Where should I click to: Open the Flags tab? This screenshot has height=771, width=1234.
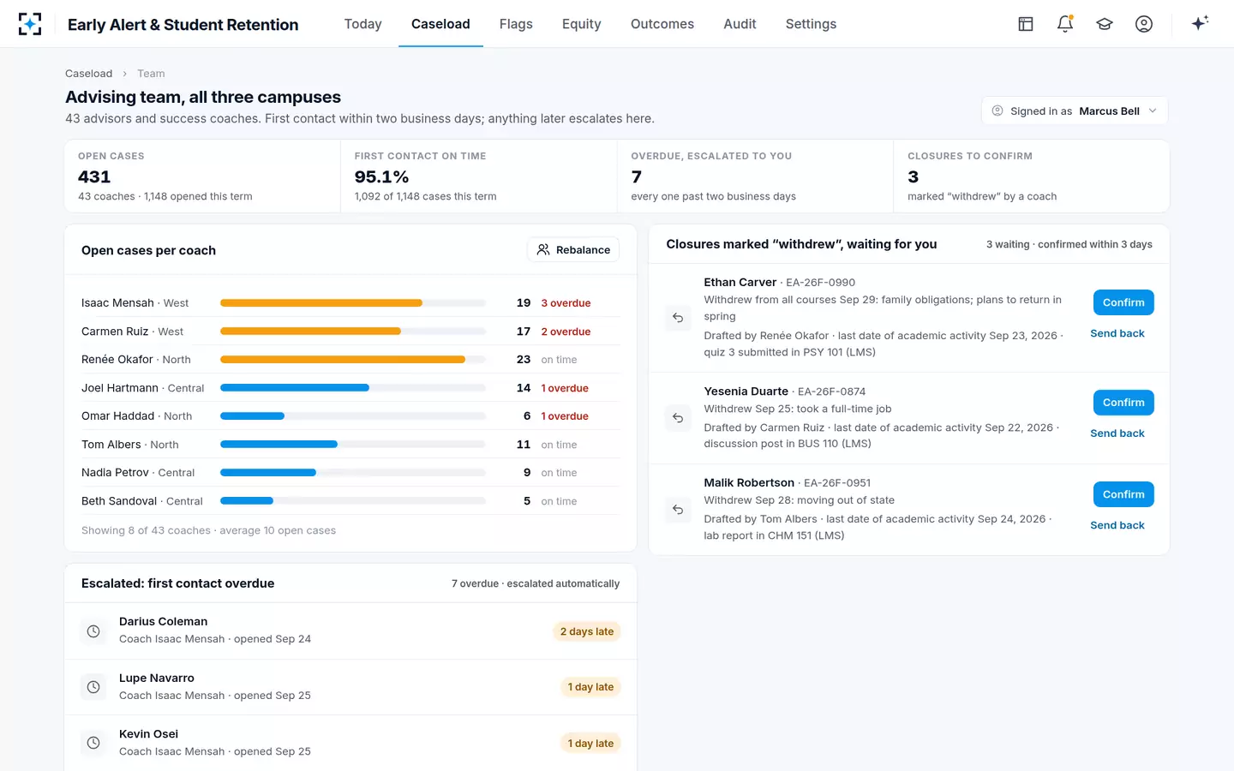pos(516,24)
